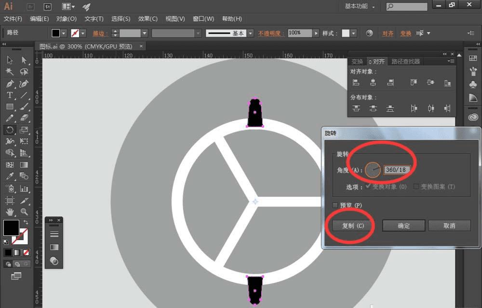
Task: Set color mode to None in toolbox
Action: click(26, 253)
